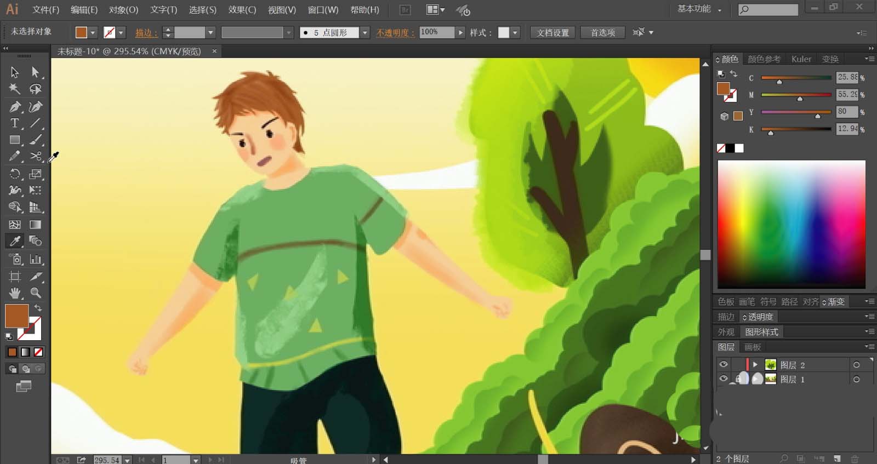The width and height of the screenshot is (877, 464).
Task: Select the Mesh tool
Action: coord(15,225)
